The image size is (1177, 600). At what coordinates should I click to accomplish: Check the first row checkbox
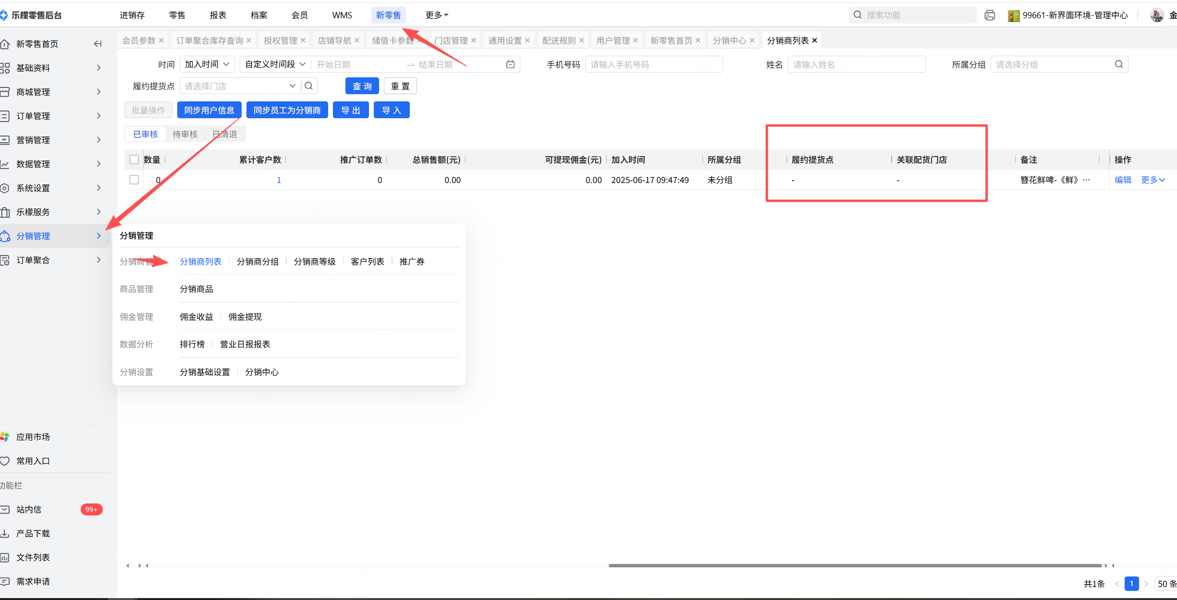tap(134, 180)
